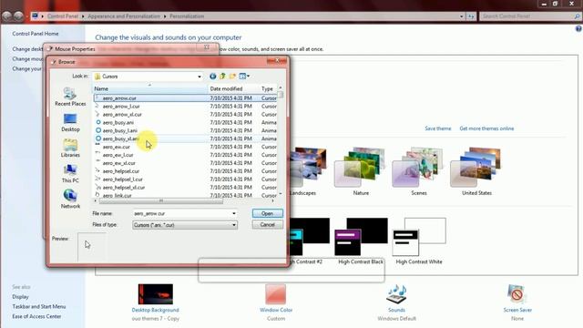The height and width of the screenshot is (328, 583).
Task: Open Ease of Access Center link
Action: click(36, 316)
